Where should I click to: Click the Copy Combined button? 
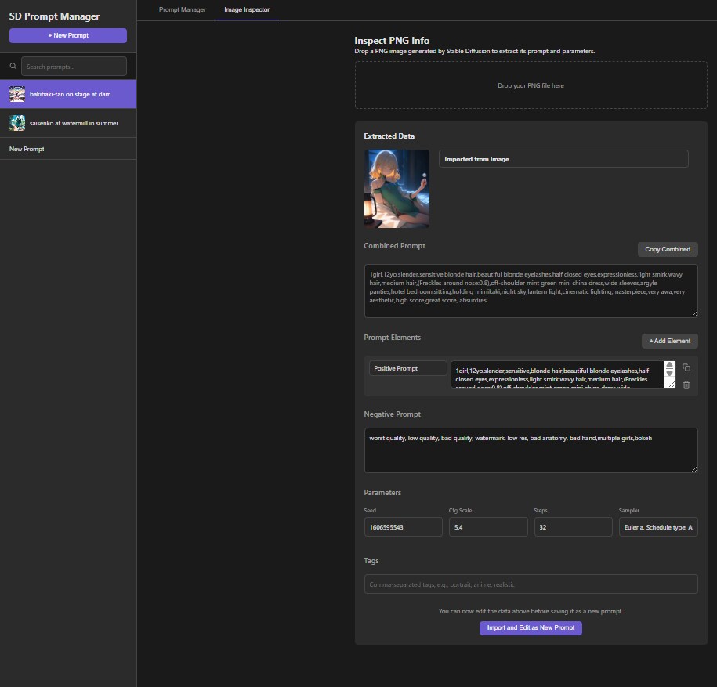click(668, 249)
